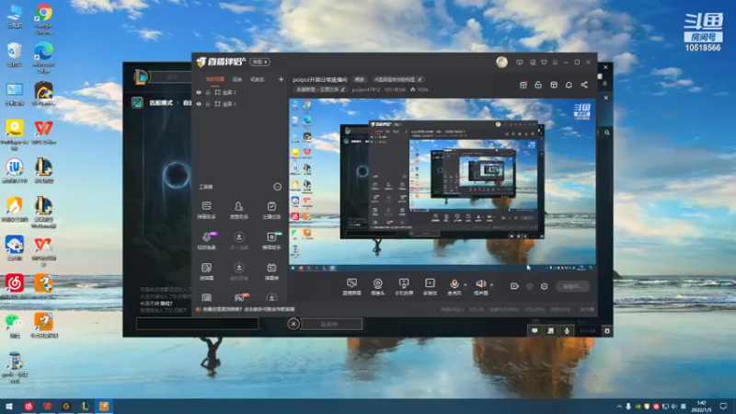Add a multimedia source
This screenshot has height=414, width=736.
tap(430, 286)
